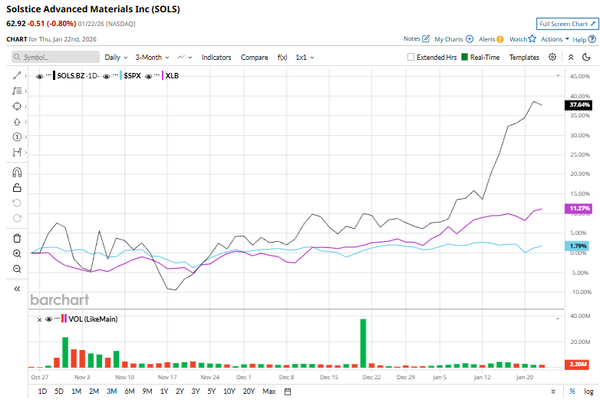Select the measure range tool
600x400 pixels.
pos(17,152)
